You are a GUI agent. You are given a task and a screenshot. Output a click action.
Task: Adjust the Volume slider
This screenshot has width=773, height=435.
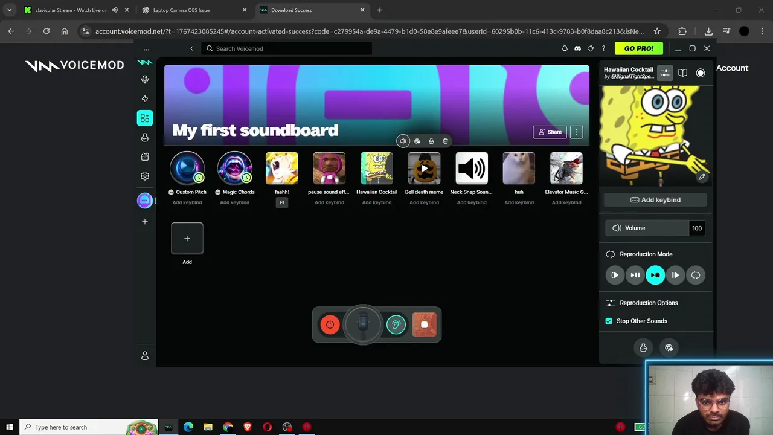point(647,228)
